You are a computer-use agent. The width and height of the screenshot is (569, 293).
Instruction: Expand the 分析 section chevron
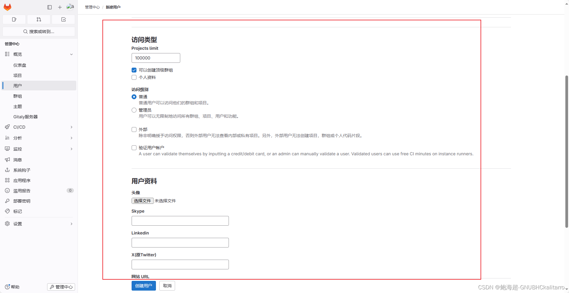pos(71,138)
